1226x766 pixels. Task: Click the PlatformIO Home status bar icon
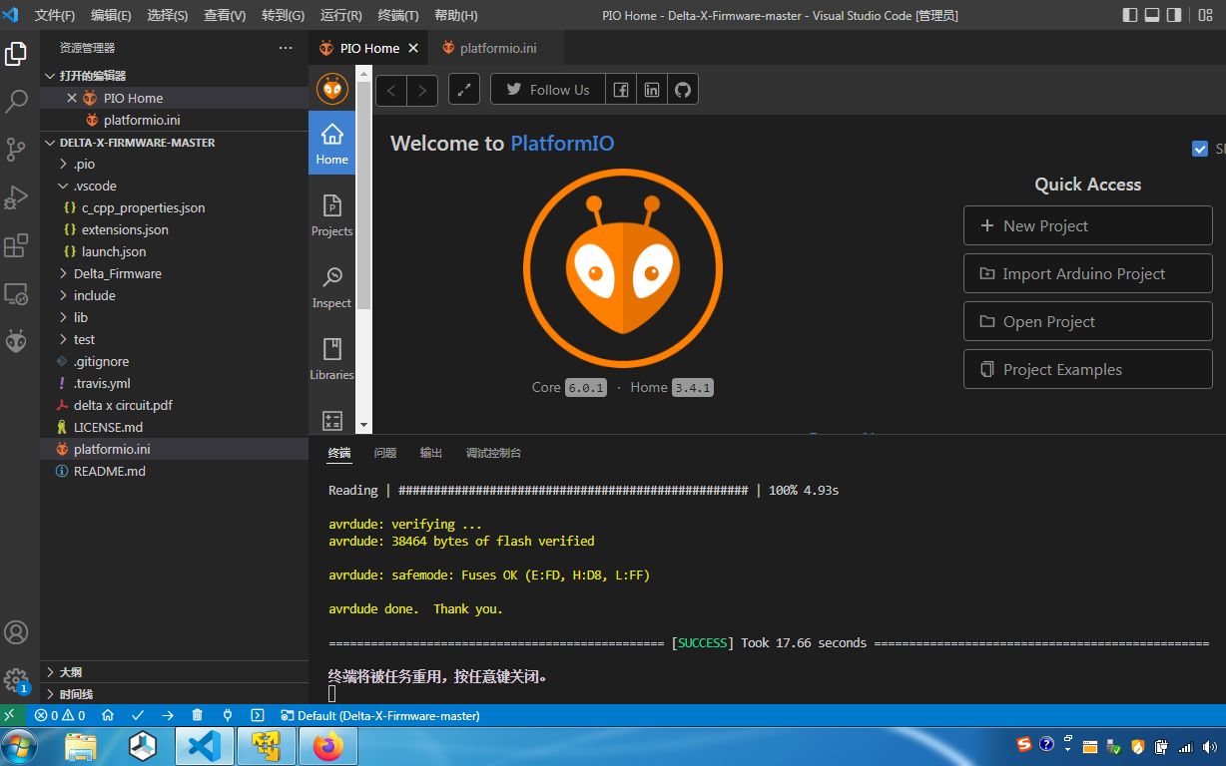108,715
